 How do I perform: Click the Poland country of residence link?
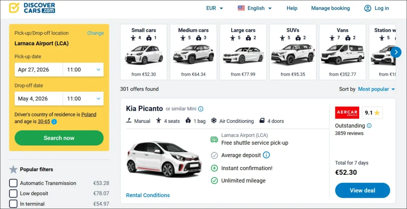point(89,114)
